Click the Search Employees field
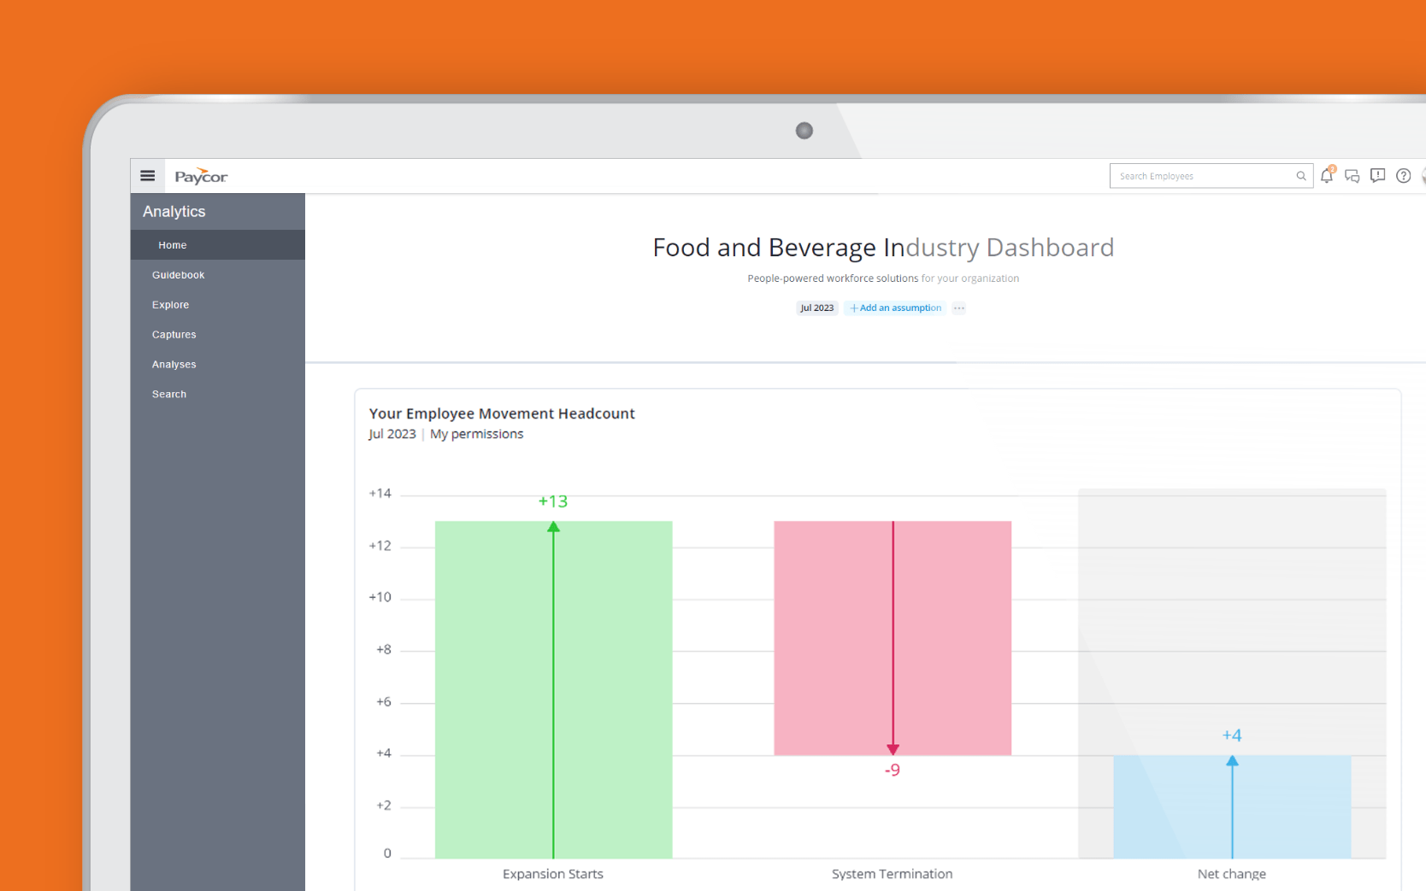The image size is (1426, 891). [1211, 176]
